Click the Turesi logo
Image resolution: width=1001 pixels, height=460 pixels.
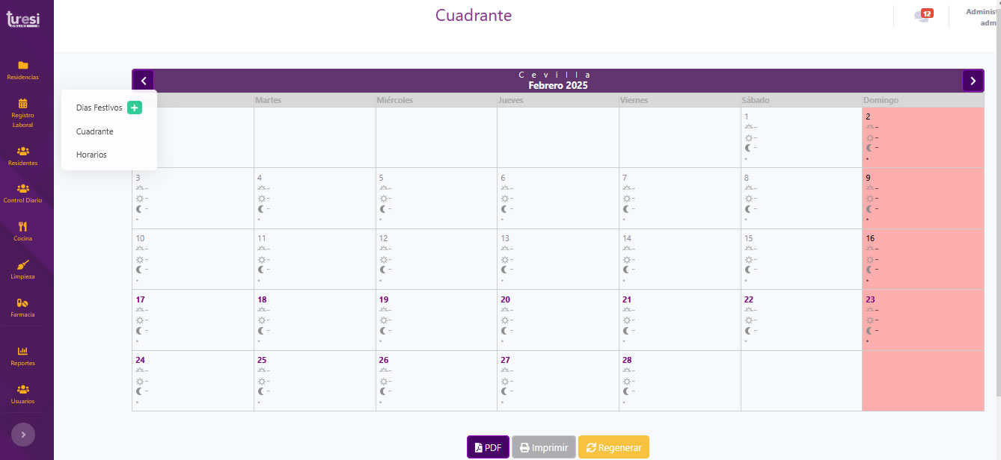point(22,20)
